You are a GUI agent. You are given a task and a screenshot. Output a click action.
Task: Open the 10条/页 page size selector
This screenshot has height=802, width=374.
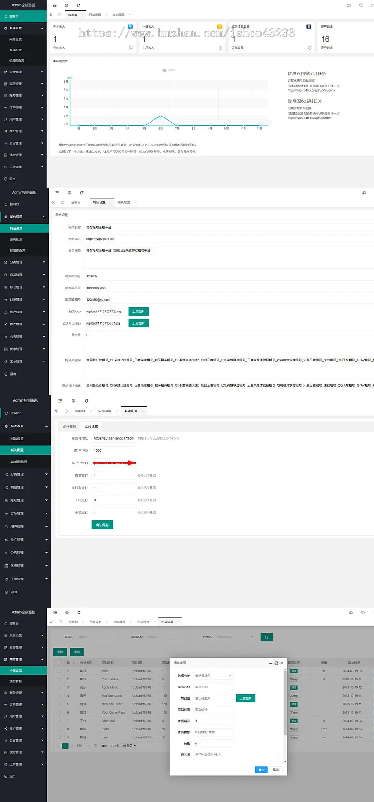coord(129,746)
